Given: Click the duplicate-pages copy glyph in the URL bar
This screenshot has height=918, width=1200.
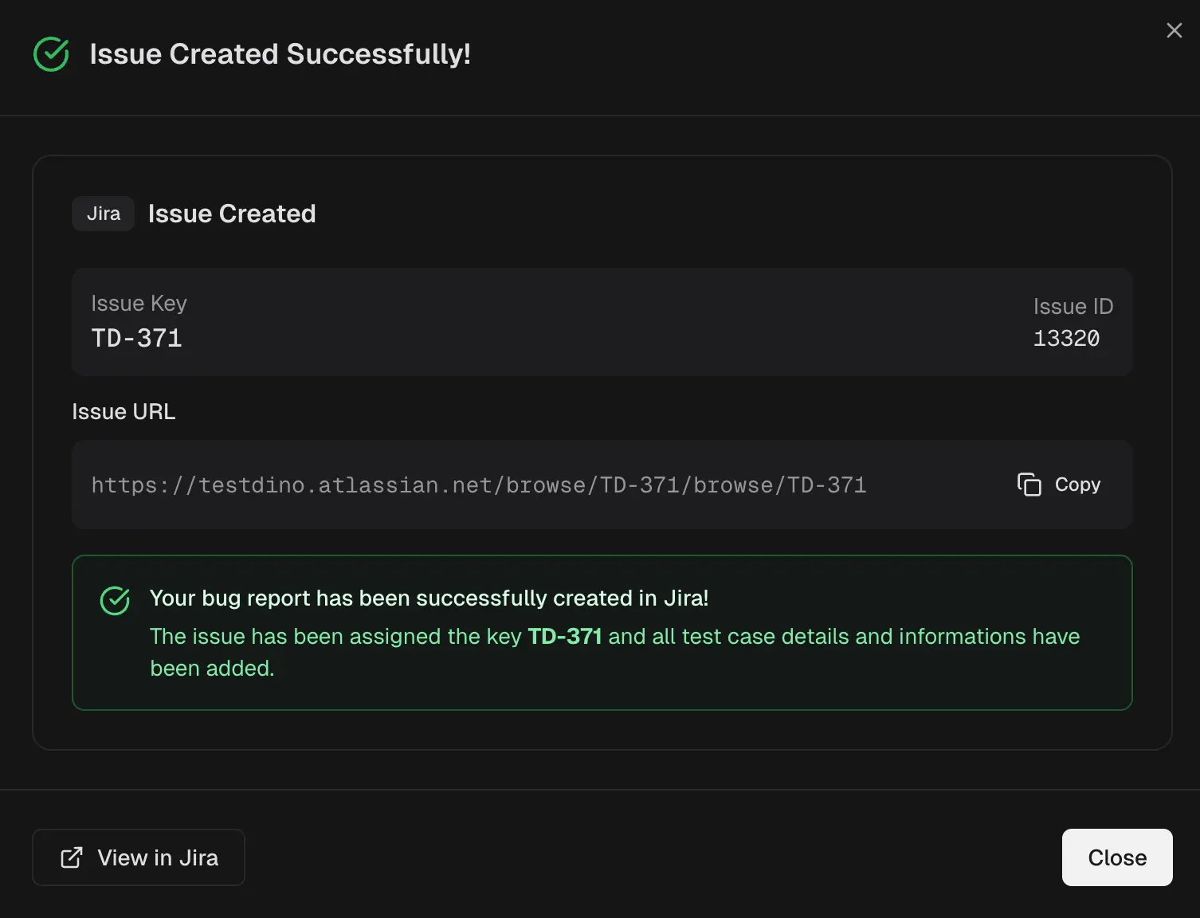Looking at the screenshot, I should [x=1029, y=484].
